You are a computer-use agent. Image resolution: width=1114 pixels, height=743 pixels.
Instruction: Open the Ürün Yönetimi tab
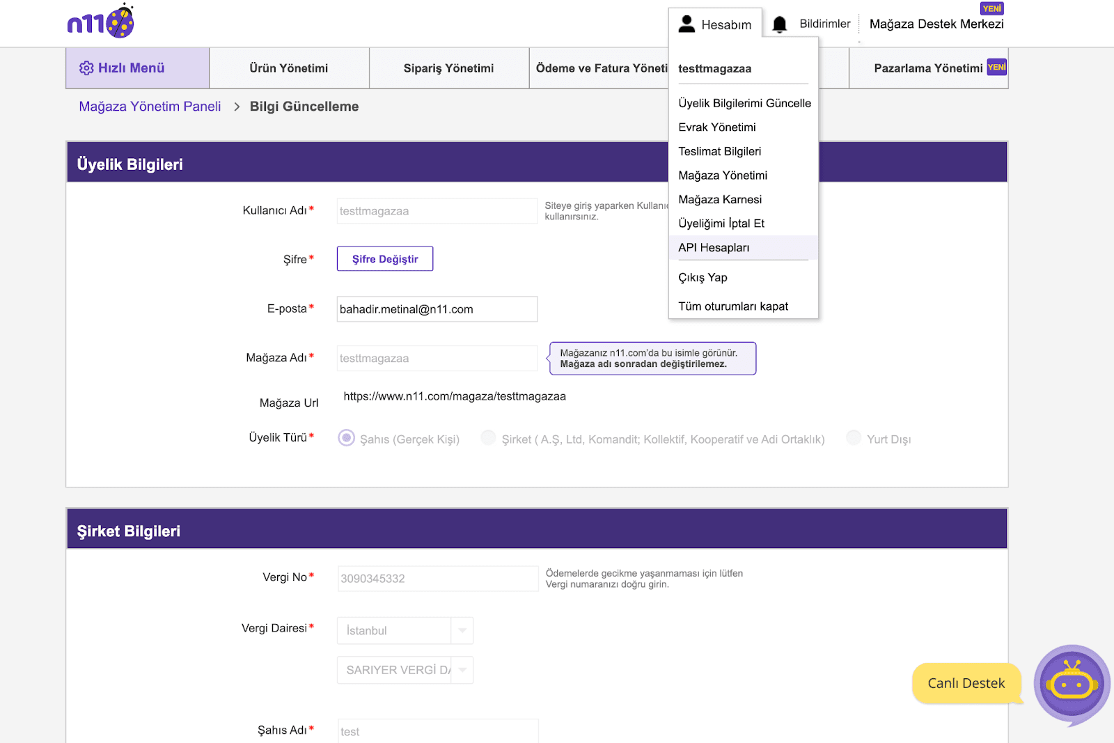pyautogui.click(x=289, y=68)
